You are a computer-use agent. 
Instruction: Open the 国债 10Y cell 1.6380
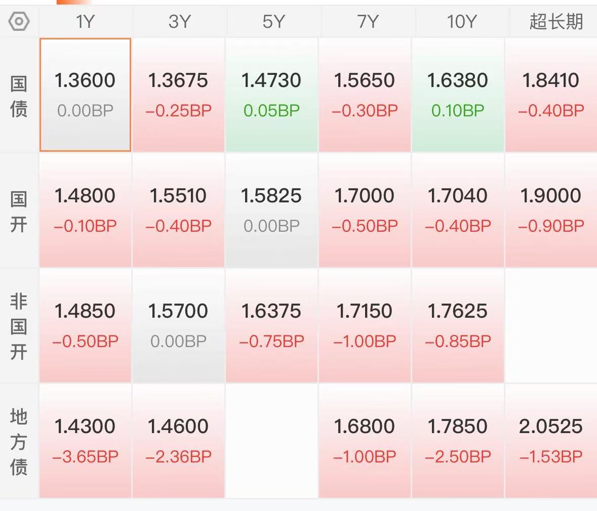(458, 95)
